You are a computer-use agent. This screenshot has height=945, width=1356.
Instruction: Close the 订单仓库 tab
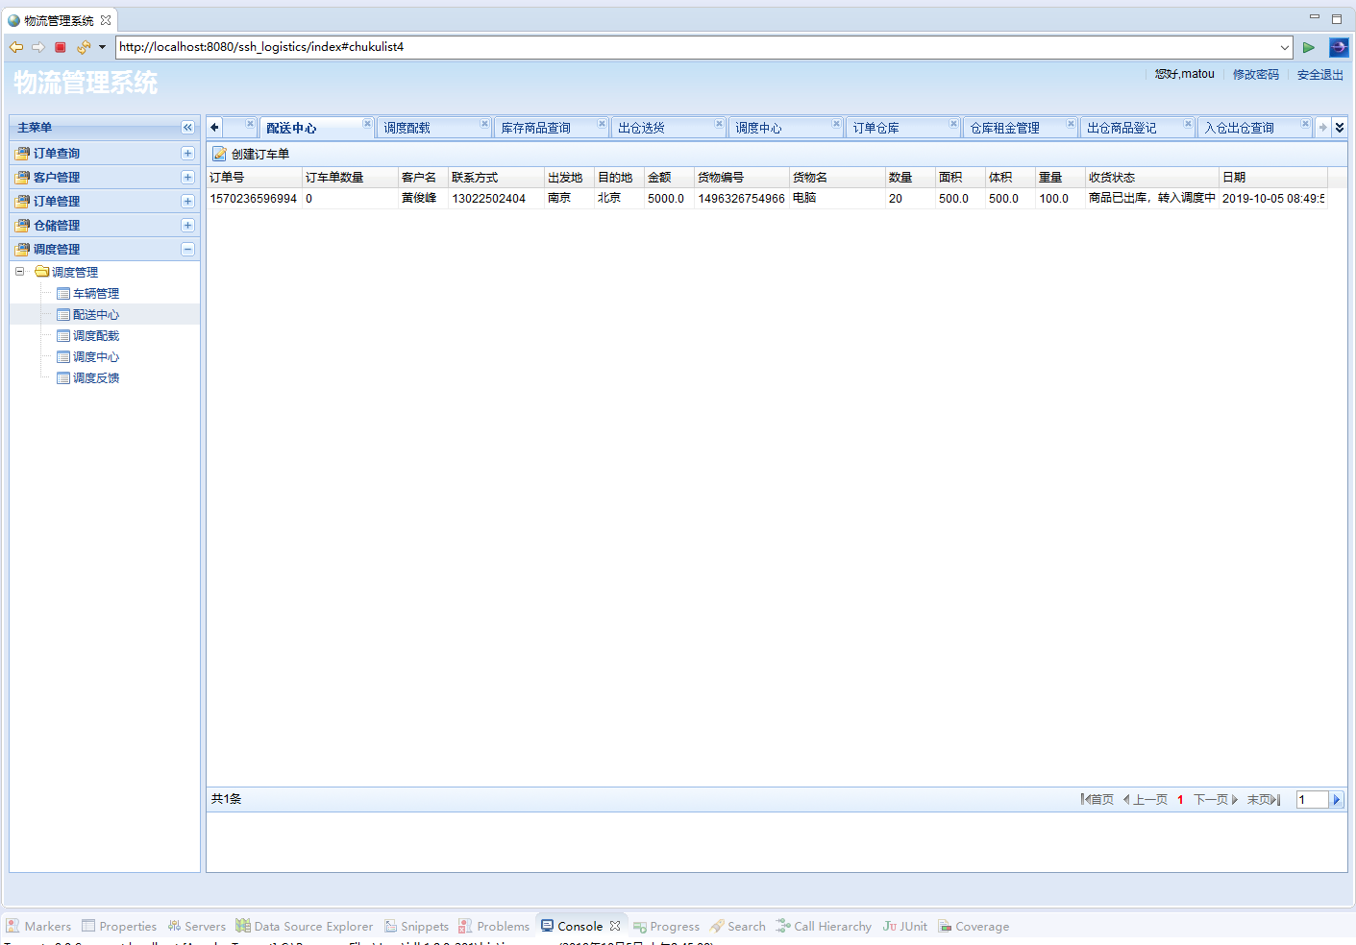click(x=953, y=124)
